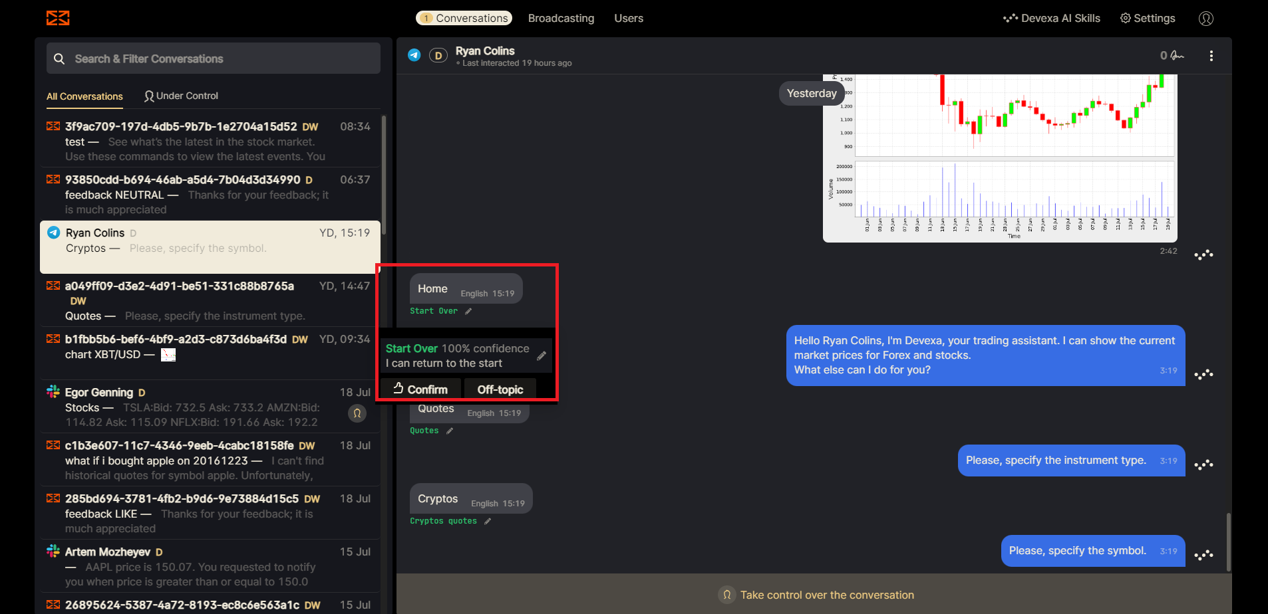
Task: Click the Search & Filter Conversations field
Action: pyautogui.click(x=214, y=58)
